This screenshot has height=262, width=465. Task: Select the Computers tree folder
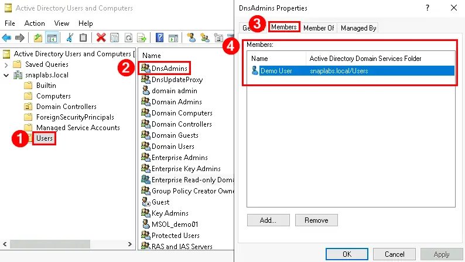click(53, 96)
